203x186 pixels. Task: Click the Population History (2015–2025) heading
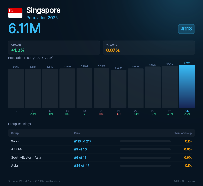point(31,58)
